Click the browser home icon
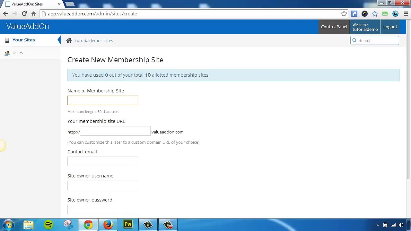The width and height of the screenshot is (411, 231). (x=33, y=14)
